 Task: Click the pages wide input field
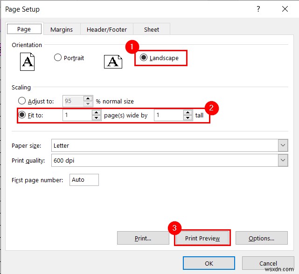point(77,115)
